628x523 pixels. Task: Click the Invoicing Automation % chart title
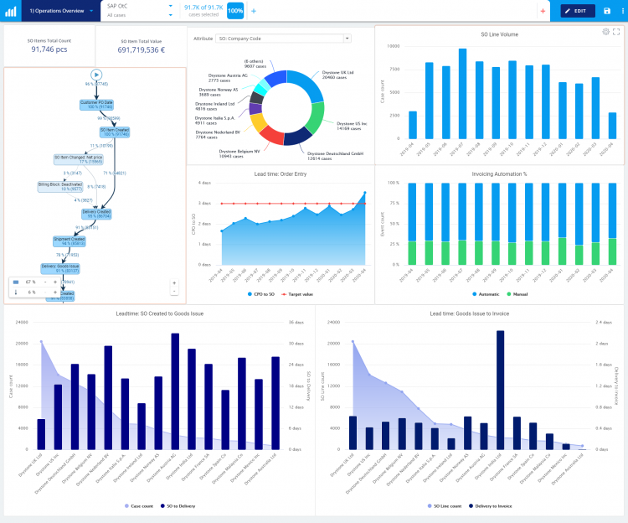tap(499, 174)
